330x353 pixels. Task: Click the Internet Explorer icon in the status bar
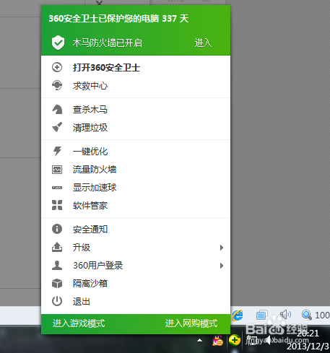(x=238, y=315)
